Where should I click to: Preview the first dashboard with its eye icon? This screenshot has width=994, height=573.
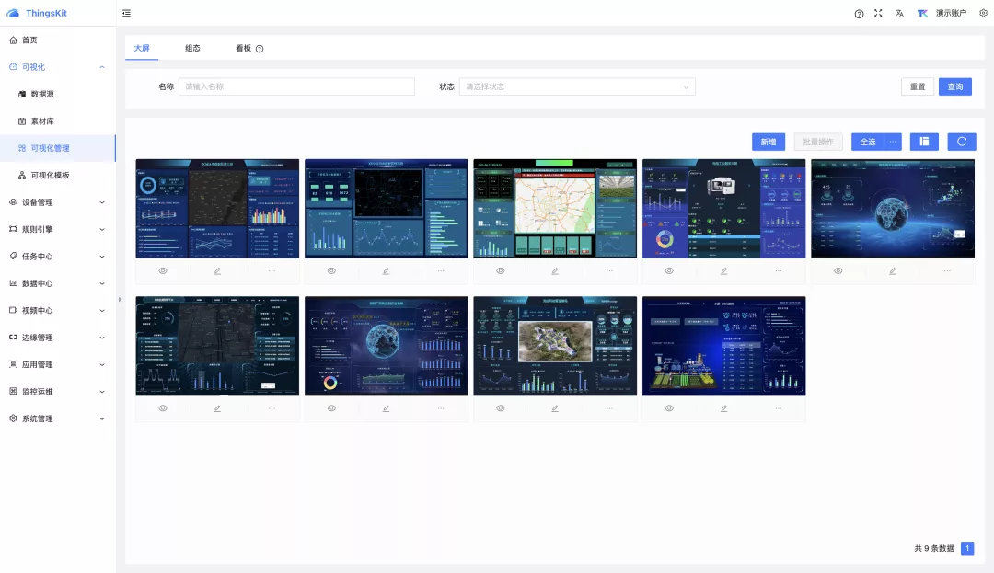[163, 270]
